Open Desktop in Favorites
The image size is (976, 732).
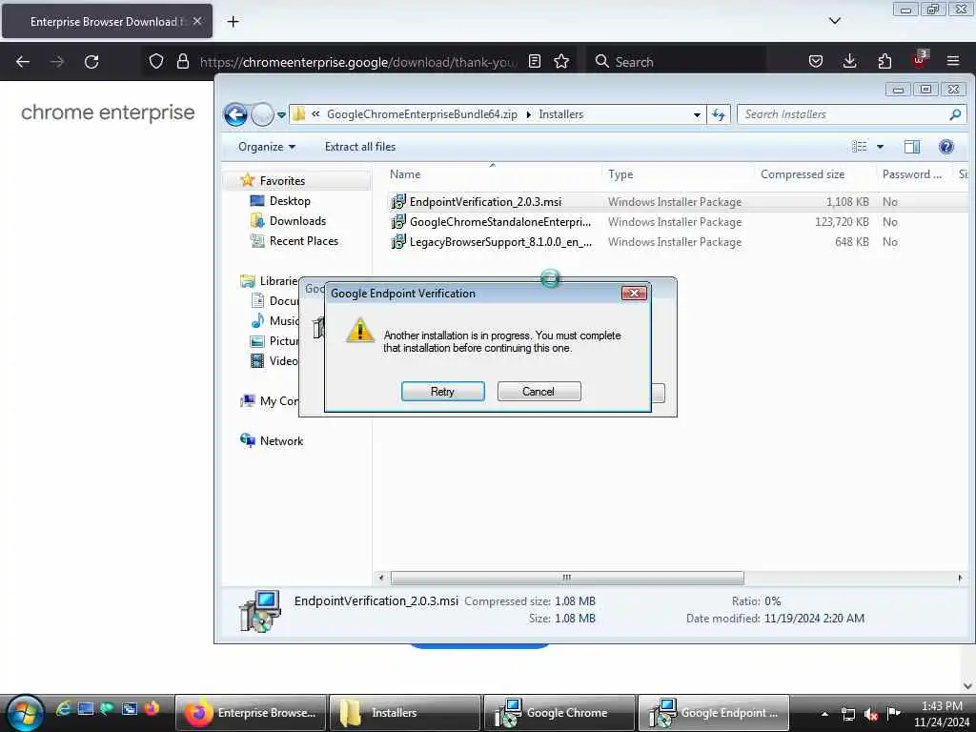point(290,200)
